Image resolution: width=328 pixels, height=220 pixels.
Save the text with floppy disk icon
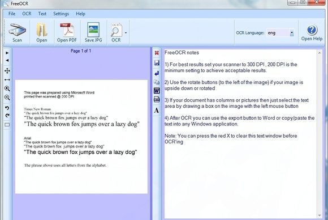(x=157, y=63)
